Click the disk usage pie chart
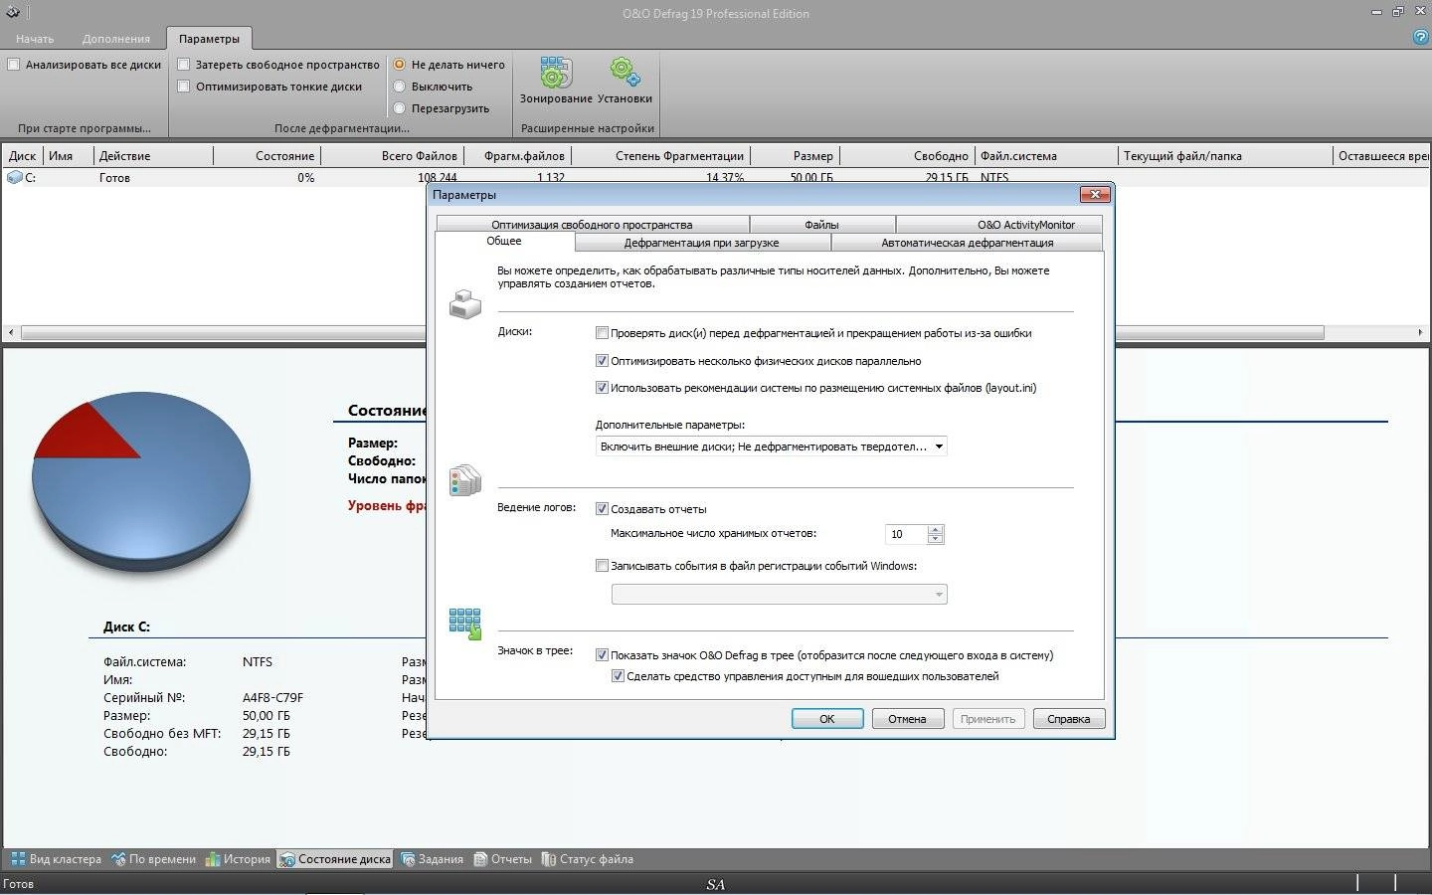 click(x=140, y=480)
